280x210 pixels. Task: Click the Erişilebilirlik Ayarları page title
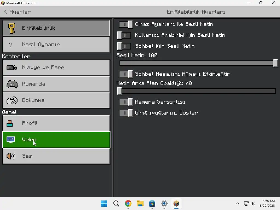coord(196,12)
